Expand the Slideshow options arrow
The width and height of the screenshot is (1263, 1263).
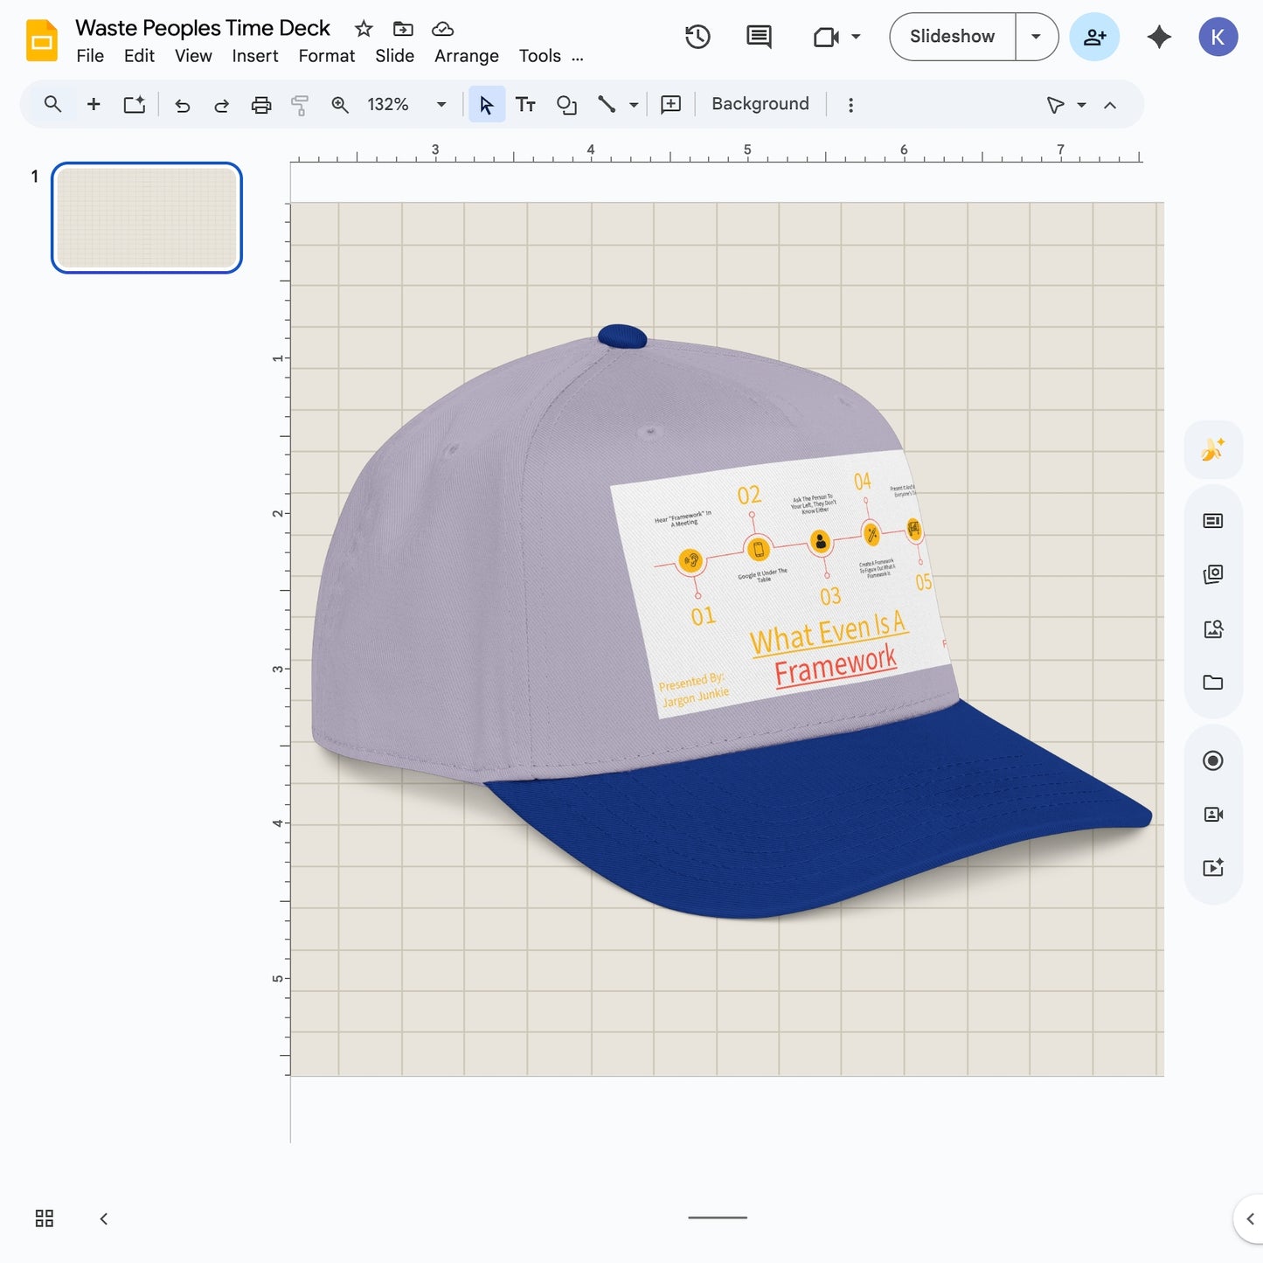click(1036, 37)
